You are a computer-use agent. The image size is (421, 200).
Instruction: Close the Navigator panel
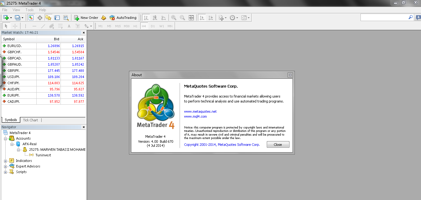[x=83, y=127]
